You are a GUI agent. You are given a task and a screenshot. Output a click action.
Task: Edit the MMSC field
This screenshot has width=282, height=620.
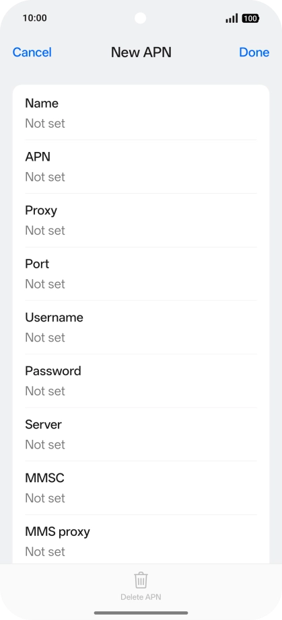coord(141,488)
